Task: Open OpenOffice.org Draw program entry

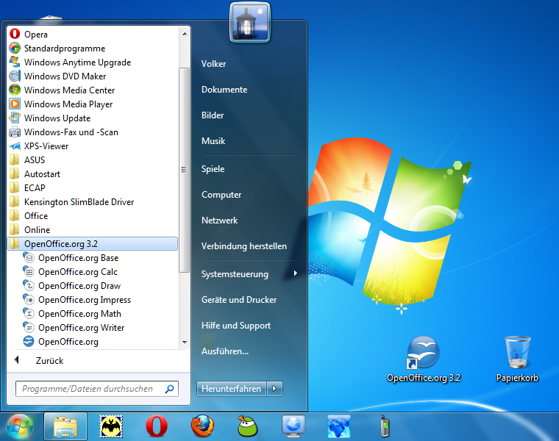Action: (x=79, y=286)
